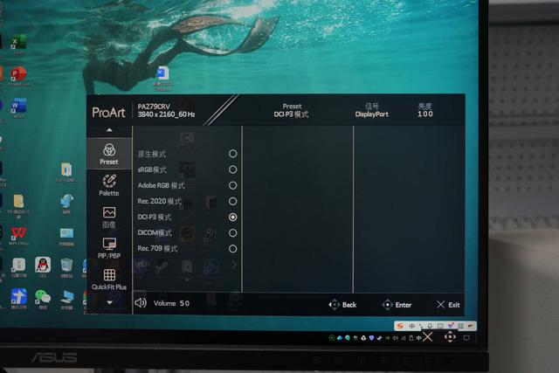Click the 3840 x 2160_60Hz resolution text
Screen dimensions: 559x373
coord(166,114)
